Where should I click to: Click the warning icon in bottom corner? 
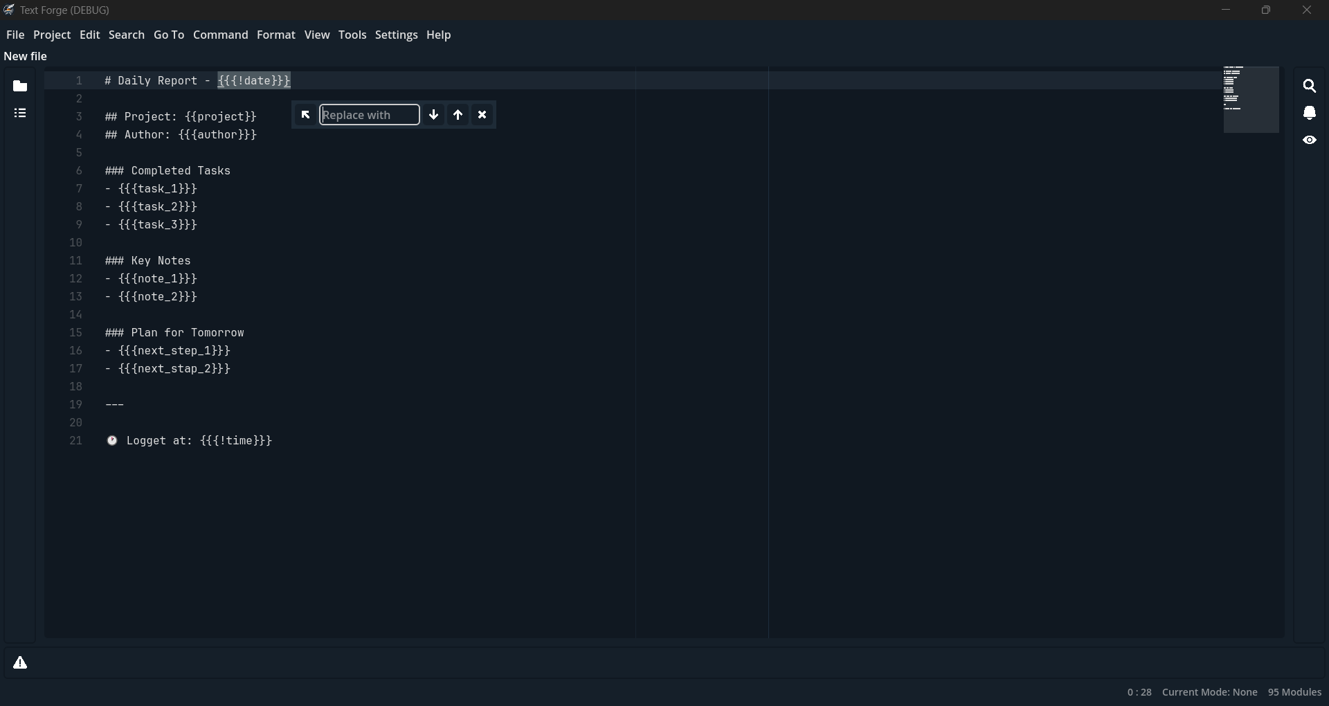click(x=20, y=662)
